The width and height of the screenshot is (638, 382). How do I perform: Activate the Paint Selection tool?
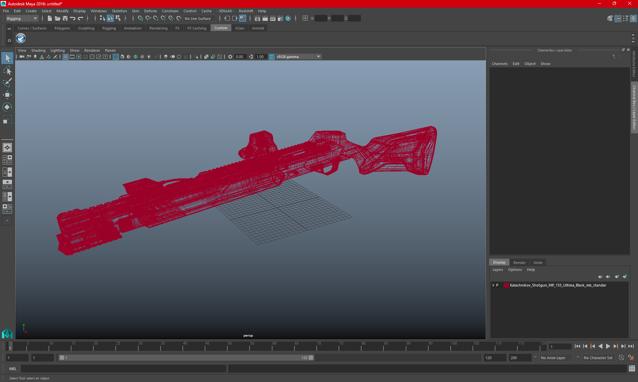7,83
